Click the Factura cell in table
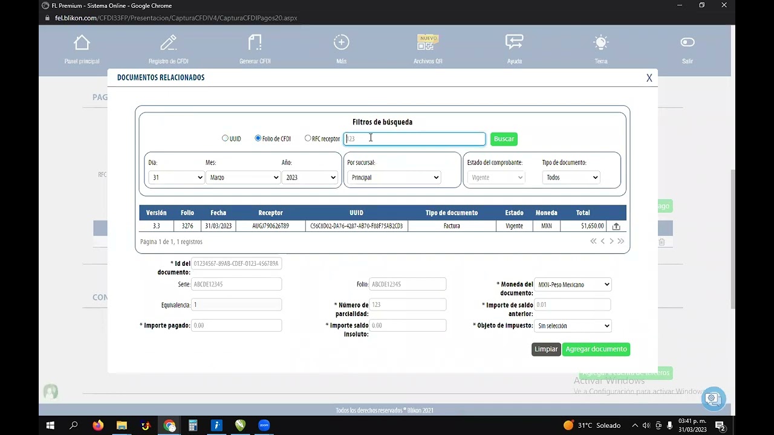This screenshot has width=774, height=435. point(452,226)
